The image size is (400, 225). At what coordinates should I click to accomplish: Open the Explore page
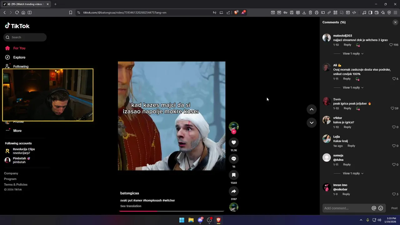coord(16,57)
